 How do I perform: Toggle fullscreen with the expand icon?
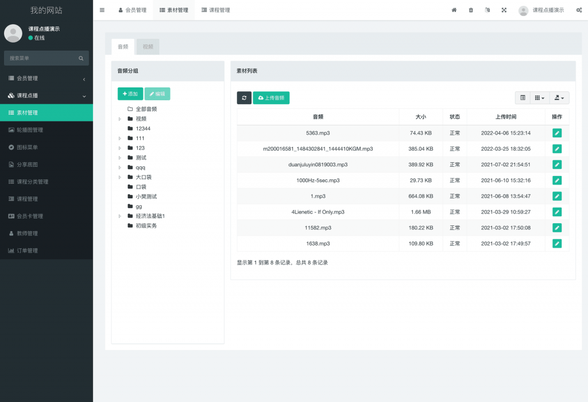tap(504, 10)
